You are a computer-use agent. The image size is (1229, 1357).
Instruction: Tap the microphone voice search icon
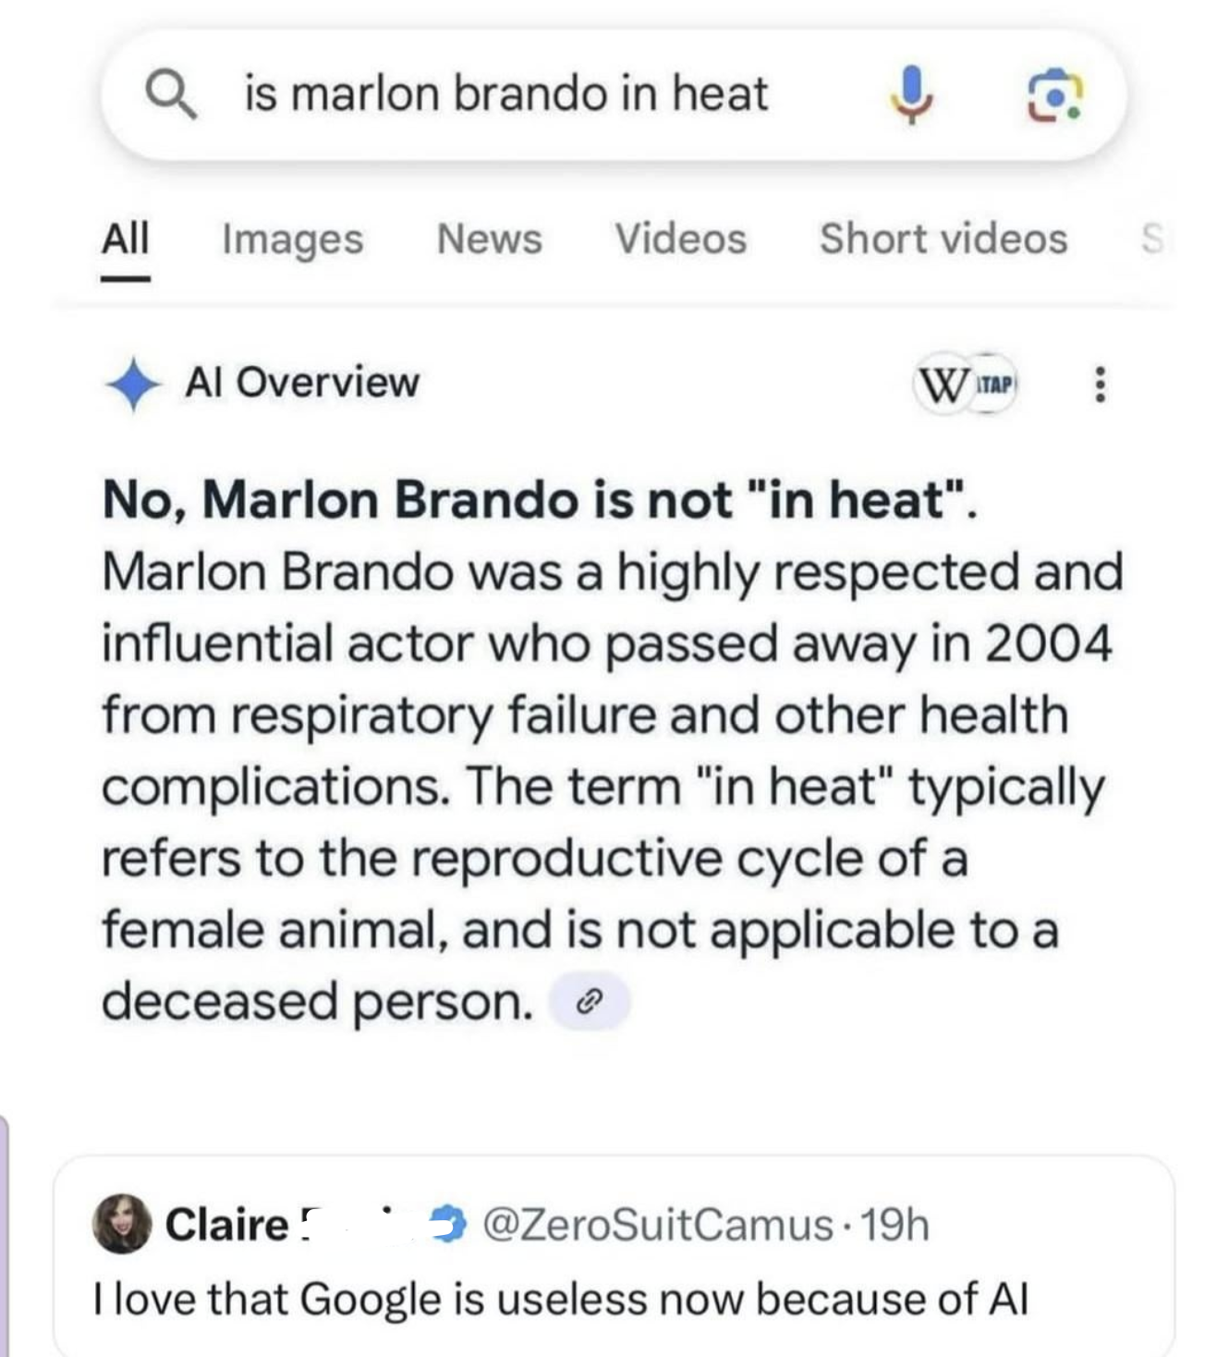tap(910, 94)
